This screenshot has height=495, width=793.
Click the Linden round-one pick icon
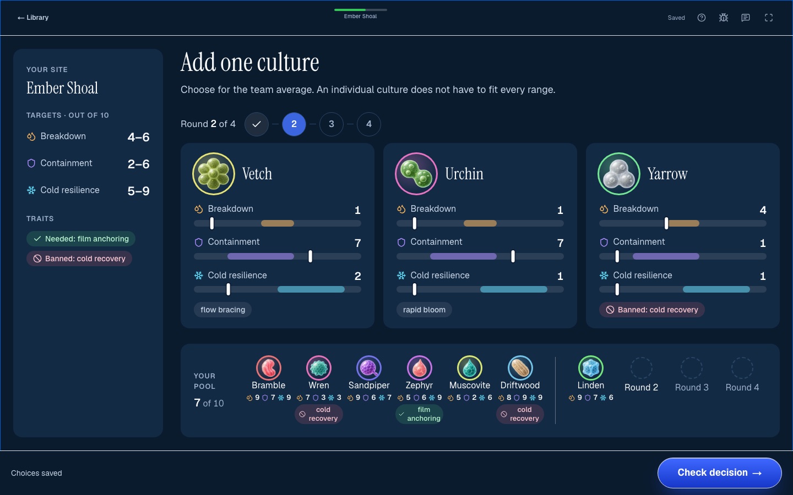[x=591, y=368]
